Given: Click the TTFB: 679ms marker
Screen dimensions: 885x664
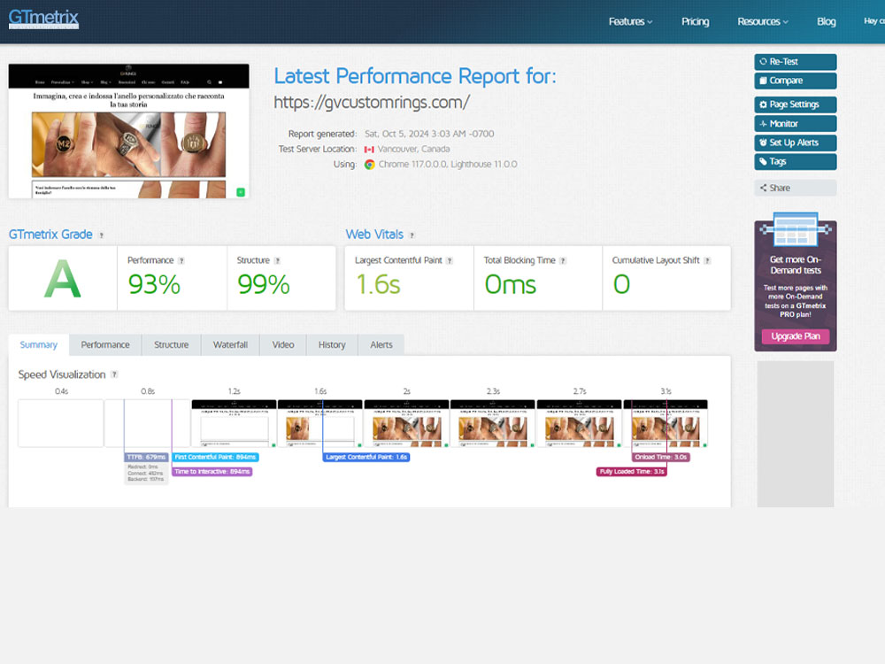Looking at the screenshot, I should 146,458.
